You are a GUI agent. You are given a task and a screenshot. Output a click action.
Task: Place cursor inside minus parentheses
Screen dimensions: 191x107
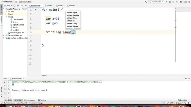click(x=73, y=32)
